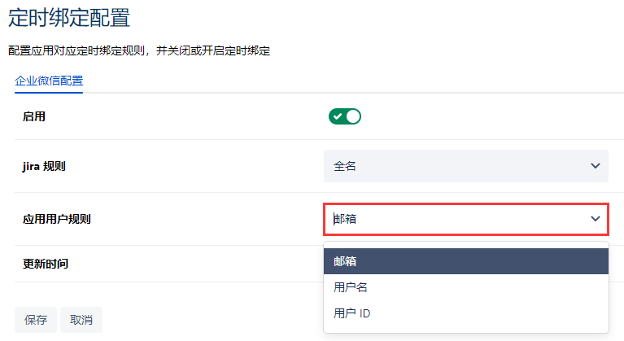The width and height of the screenshot is (624, 341).
Task: Toggle the 启用 switch off
Action: click(344, 116)
